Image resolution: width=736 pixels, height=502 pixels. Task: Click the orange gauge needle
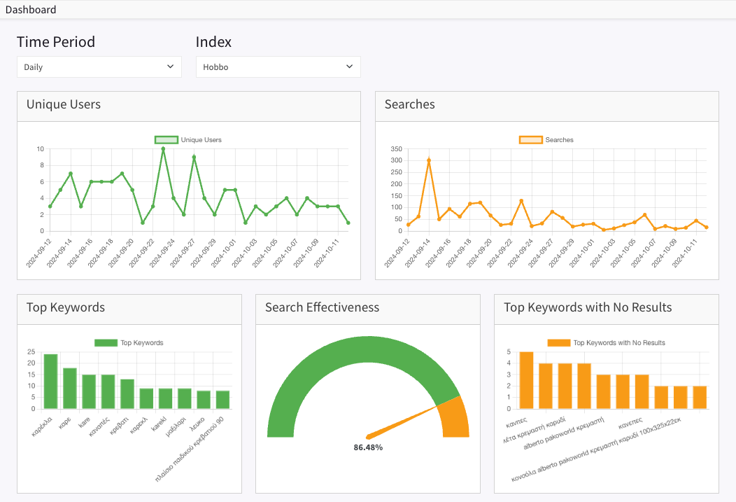402,421
